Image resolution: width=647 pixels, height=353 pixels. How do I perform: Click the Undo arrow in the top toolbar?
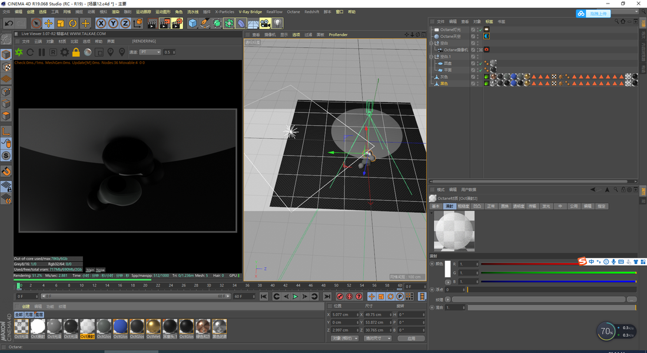point(9,24)
